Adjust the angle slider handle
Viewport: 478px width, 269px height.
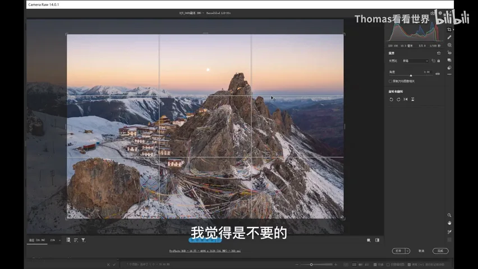[x=411, y=75]
